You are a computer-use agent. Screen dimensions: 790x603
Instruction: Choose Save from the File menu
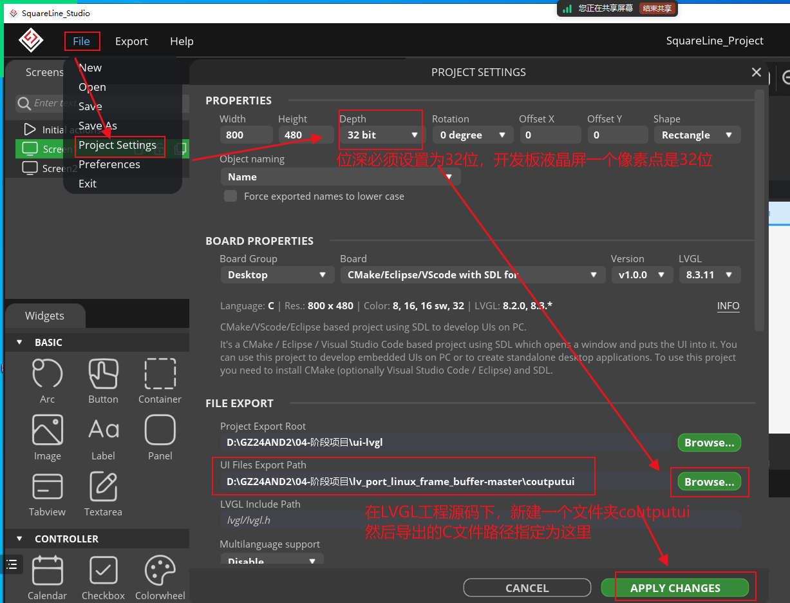tap(90, 106)
